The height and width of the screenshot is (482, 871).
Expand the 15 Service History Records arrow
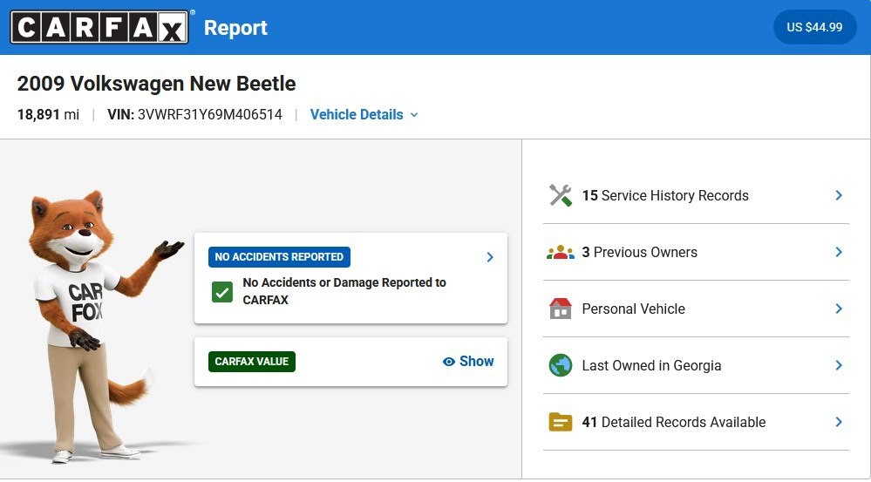pos(839,195)
